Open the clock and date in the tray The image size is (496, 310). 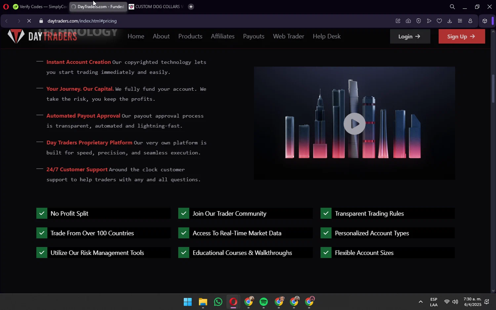click(473, 302)
